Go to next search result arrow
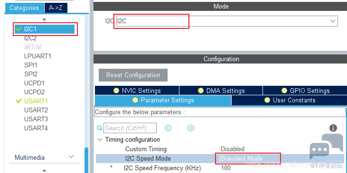Viewport: 347px width, 173px height. tap(191, 128)
